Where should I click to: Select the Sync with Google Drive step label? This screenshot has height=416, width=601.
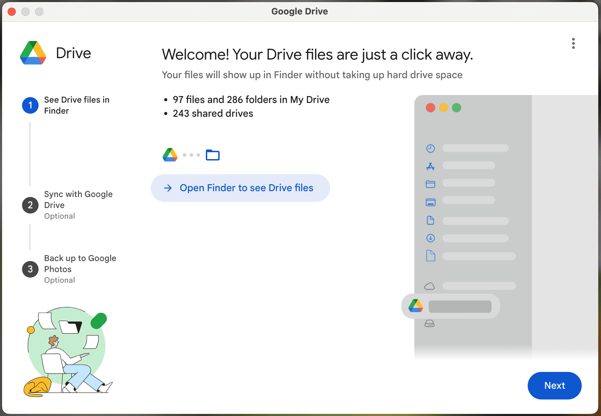78,199
